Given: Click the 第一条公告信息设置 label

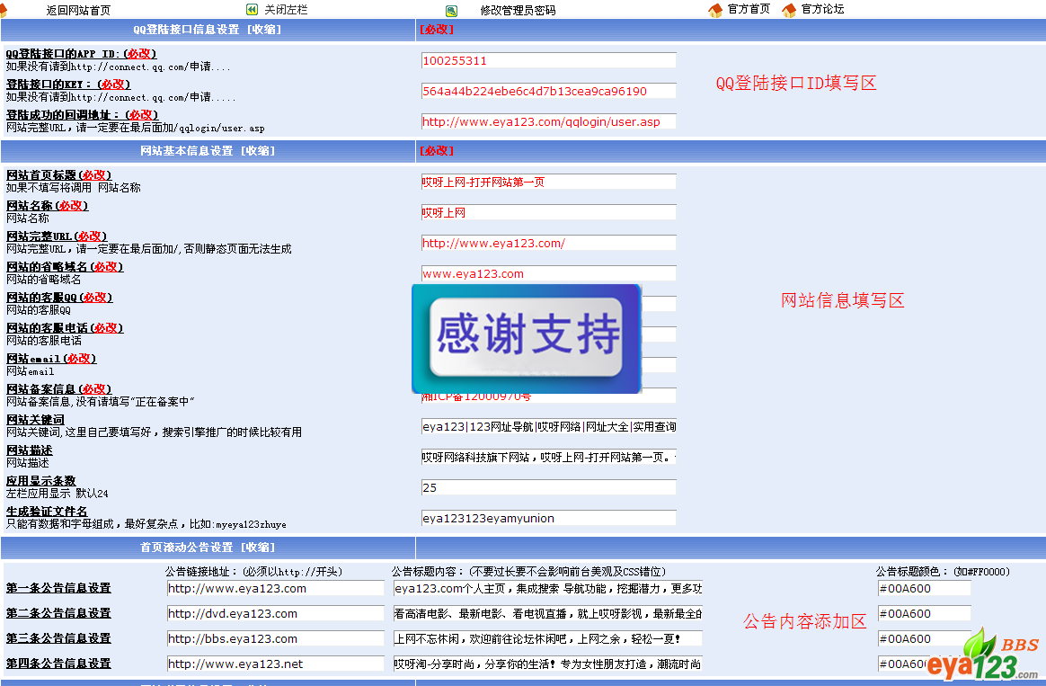Looking at the screenshot, I should point(58,589).
